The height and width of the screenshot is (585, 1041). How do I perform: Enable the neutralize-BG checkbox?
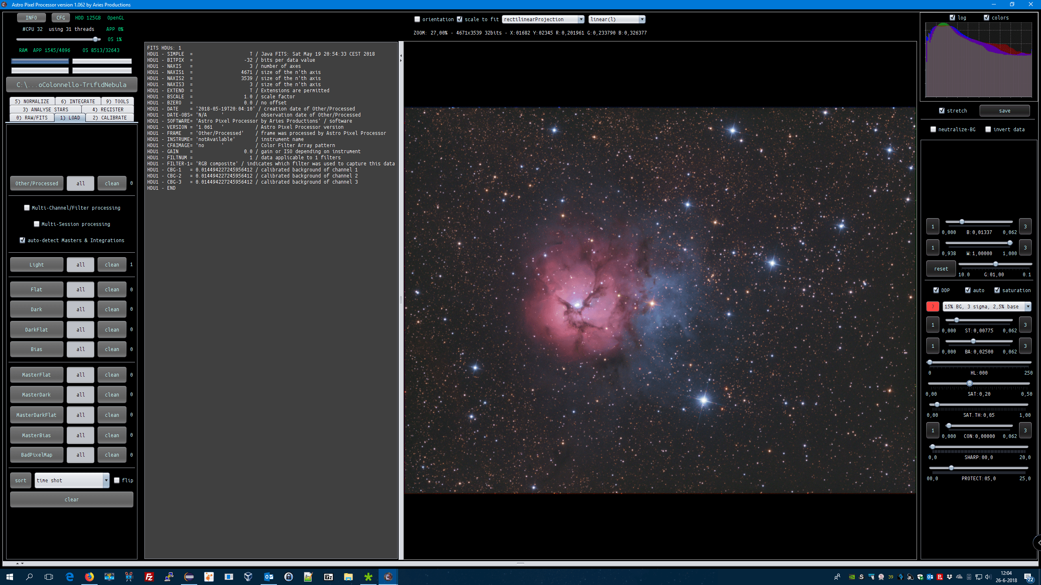pyautogui.click(x=933, y=130)
